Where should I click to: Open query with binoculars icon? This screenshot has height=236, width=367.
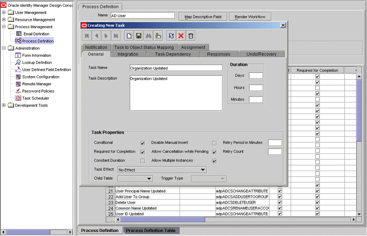(x=148, y=36)
